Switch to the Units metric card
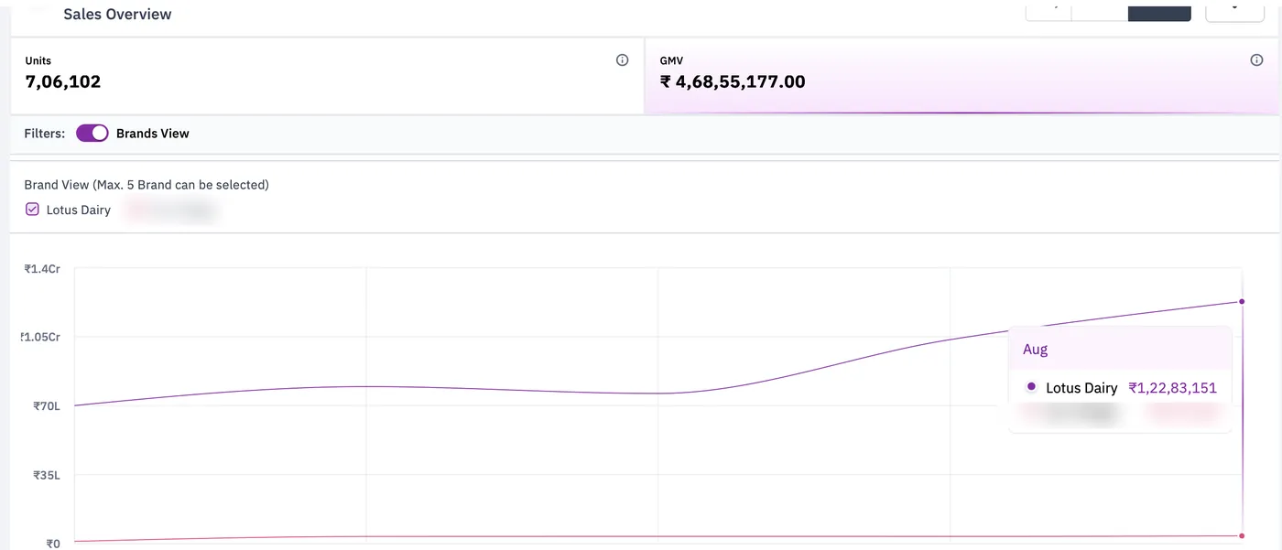Viewport: 1282px width, 550px height. point(327,76)
